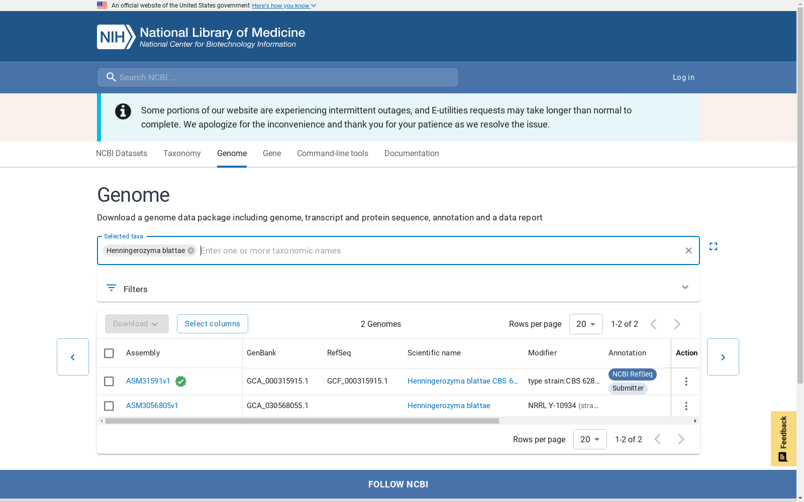Open Henningerozyma blattae CBS scientific name link

coord(463,381)
